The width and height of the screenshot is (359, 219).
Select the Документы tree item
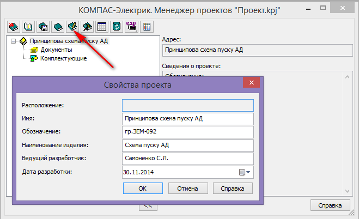(x=56, y=50)
